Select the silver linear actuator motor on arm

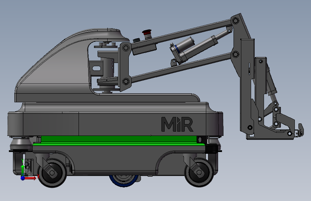184,44
